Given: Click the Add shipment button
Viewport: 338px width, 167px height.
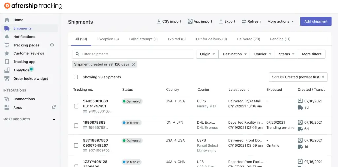Looking at the screenshot, I should pos(316,21).
